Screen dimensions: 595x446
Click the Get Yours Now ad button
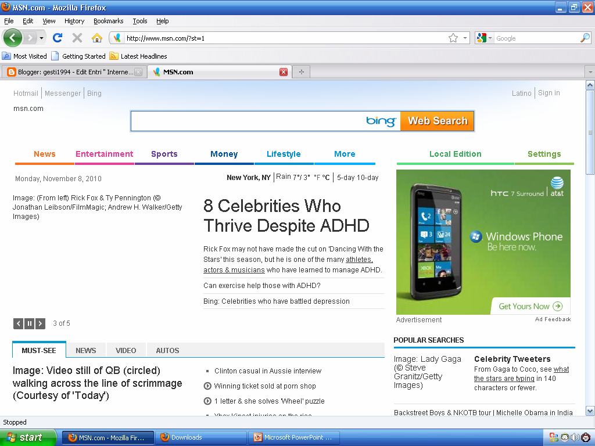531,306
